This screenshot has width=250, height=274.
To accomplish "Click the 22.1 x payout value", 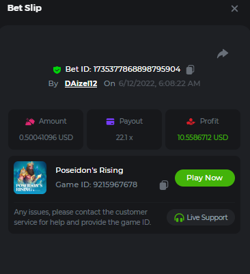I will click(124, 137).
